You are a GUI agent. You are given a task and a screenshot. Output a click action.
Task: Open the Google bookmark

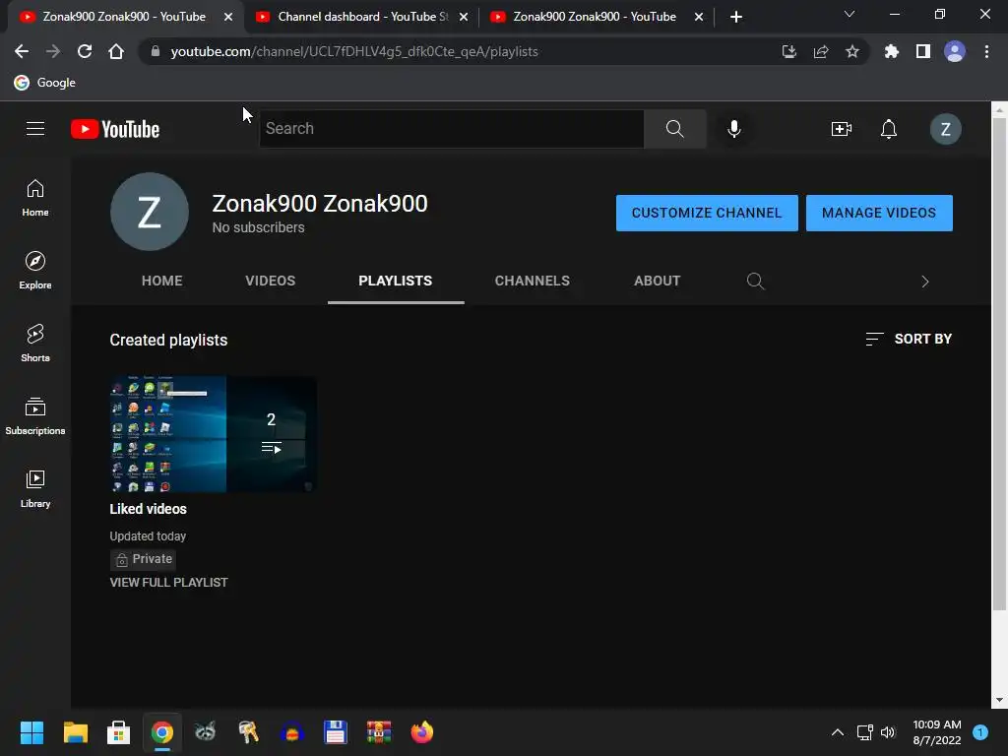[45, 83]
